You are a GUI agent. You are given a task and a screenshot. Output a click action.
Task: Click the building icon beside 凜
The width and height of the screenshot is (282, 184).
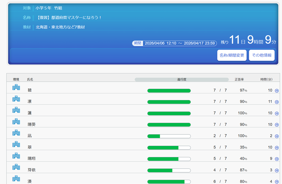[16, 99]
